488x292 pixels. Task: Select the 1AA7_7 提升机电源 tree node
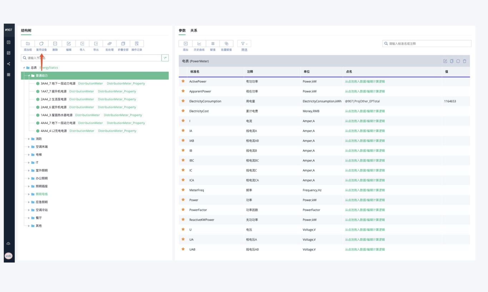54,91
